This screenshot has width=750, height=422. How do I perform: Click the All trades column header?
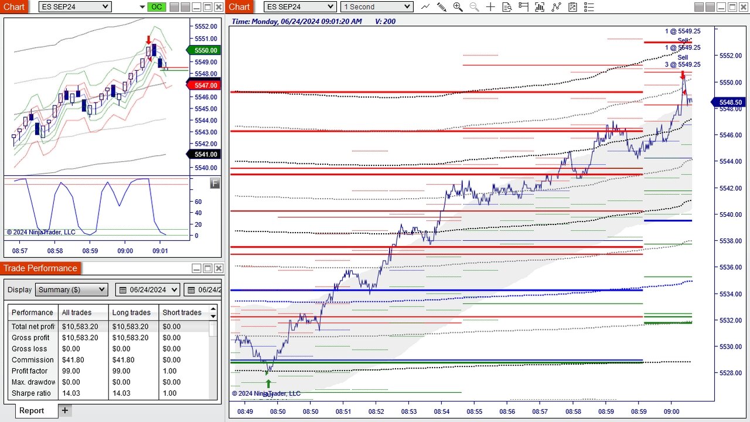point(84,312)
